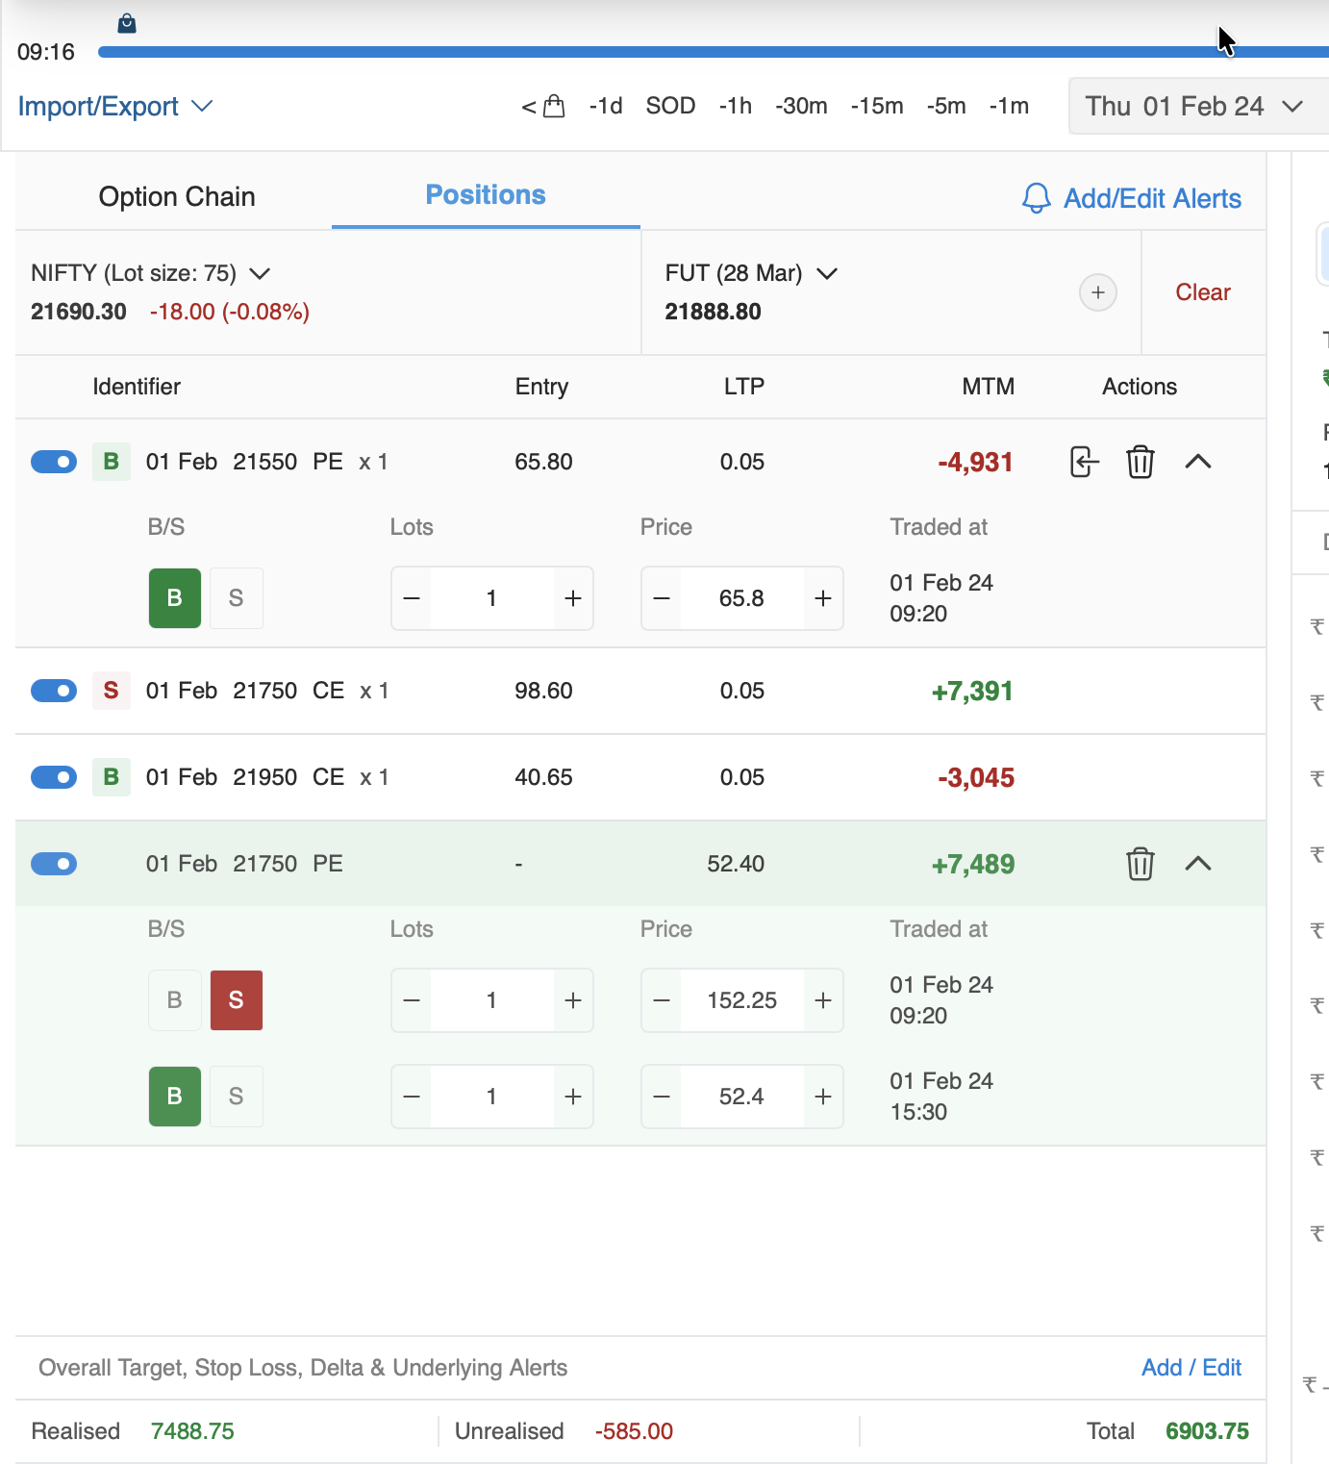Toggle the 21950 CE buy position
This screenshot has width=1329, height=1464.
54,777
